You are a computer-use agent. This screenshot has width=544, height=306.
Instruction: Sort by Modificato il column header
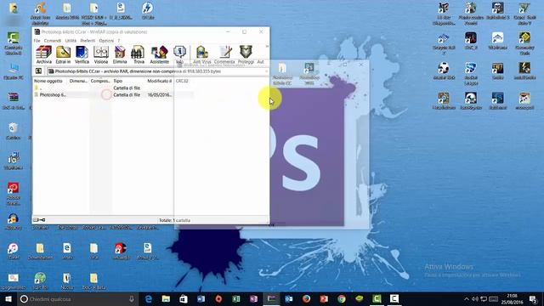160,81
